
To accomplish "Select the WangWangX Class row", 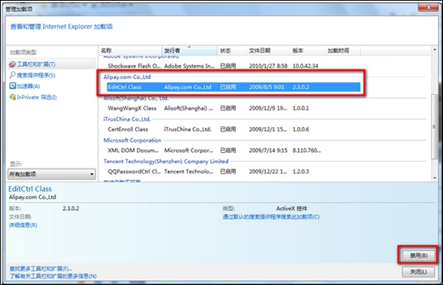I will click(234, 108).
